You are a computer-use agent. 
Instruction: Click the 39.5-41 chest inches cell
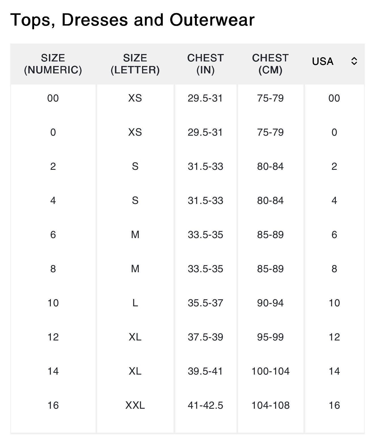[205, 371]
